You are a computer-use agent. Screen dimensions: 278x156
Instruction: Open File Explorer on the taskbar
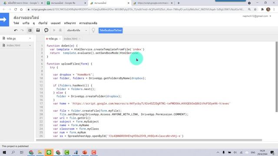(x=40, y=152)
